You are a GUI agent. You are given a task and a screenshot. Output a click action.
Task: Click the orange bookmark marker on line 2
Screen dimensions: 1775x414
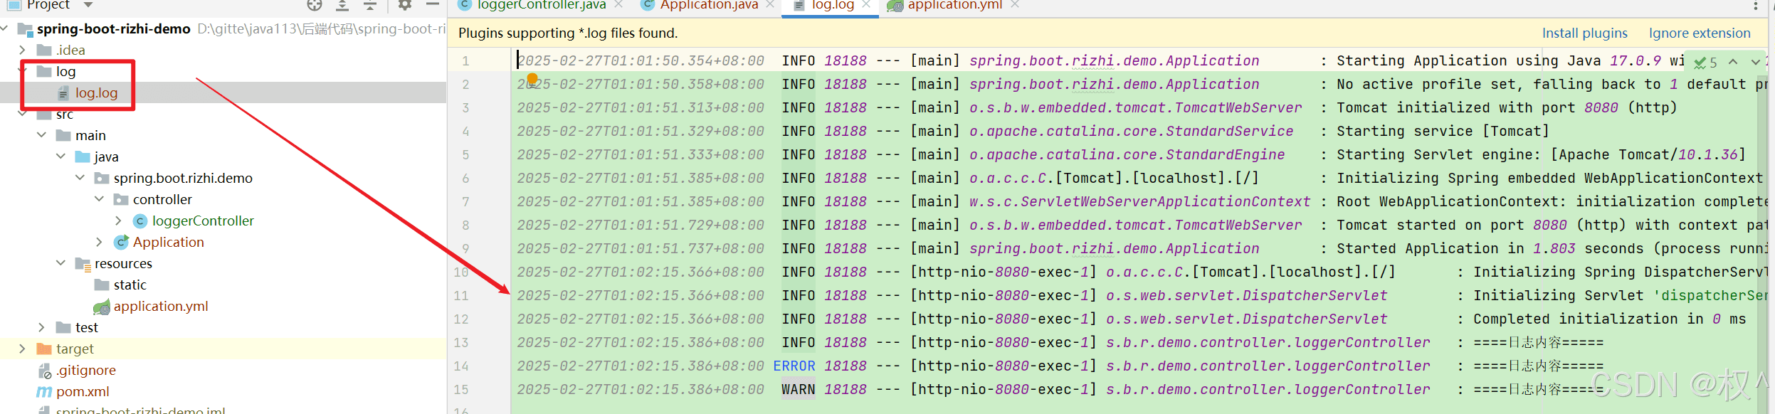point(532,79)
